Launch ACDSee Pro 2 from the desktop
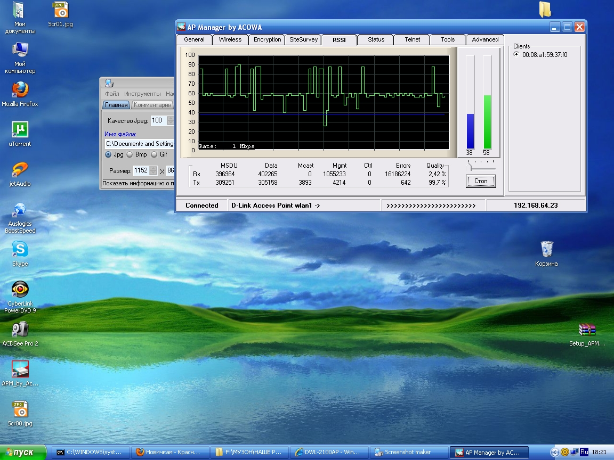The width and height of the screenshot is (614, 460). tap(20, 330)
